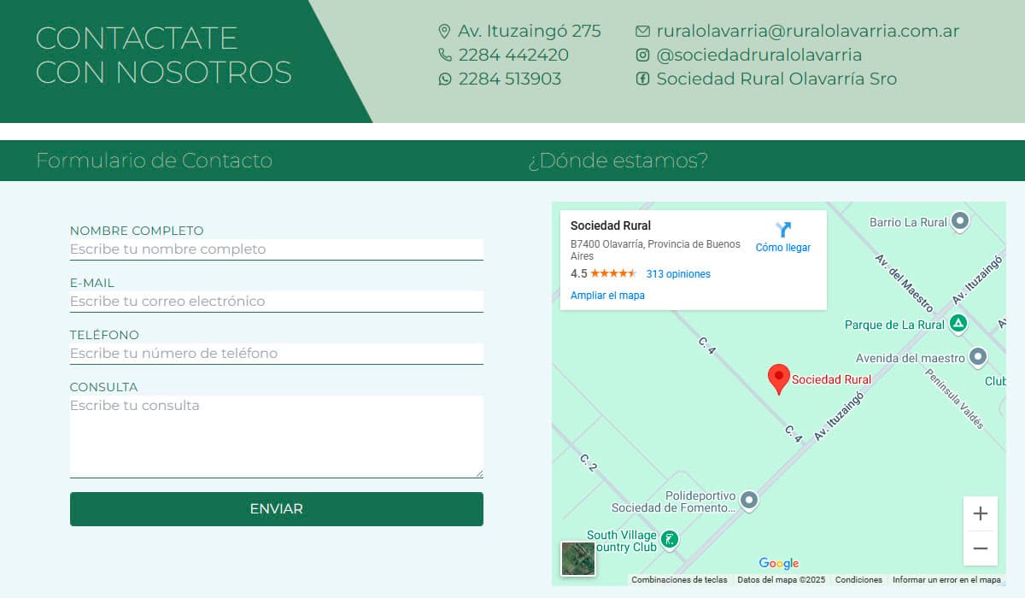The width and height of the screenshot is (1025, 598).
Task: Open the Ampliar el mapa link
Action: pyautogui.click(x=607, y=296)
